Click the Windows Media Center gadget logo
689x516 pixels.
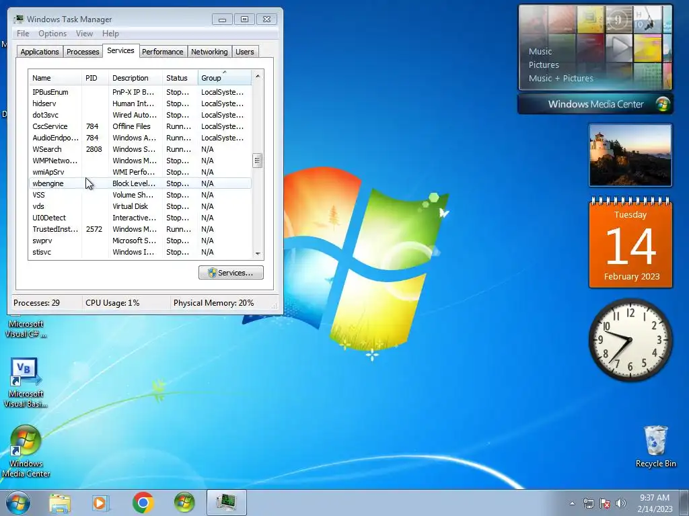pos(663,104)
